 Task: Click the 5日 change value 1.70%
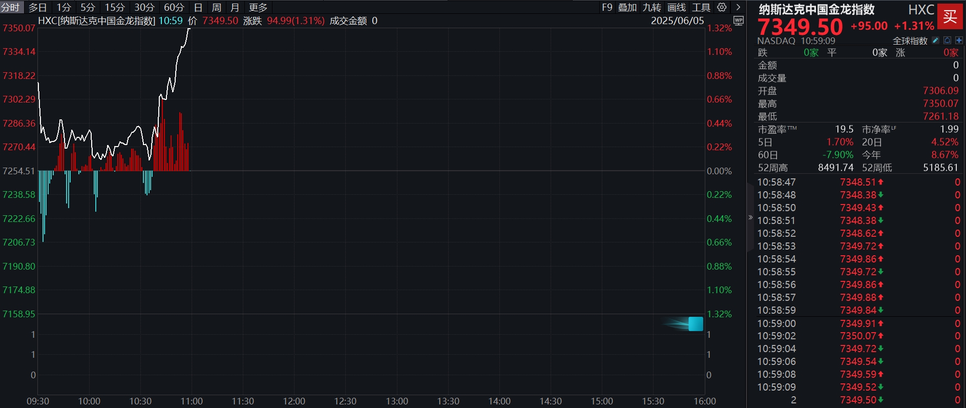[x=840, y=142]
